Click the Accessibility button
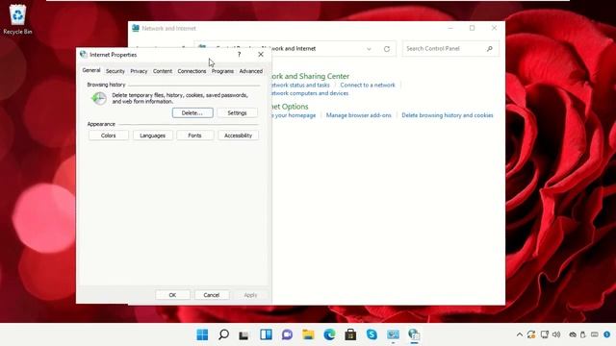This screenshot has width=616, height=346. coord(238,136)
